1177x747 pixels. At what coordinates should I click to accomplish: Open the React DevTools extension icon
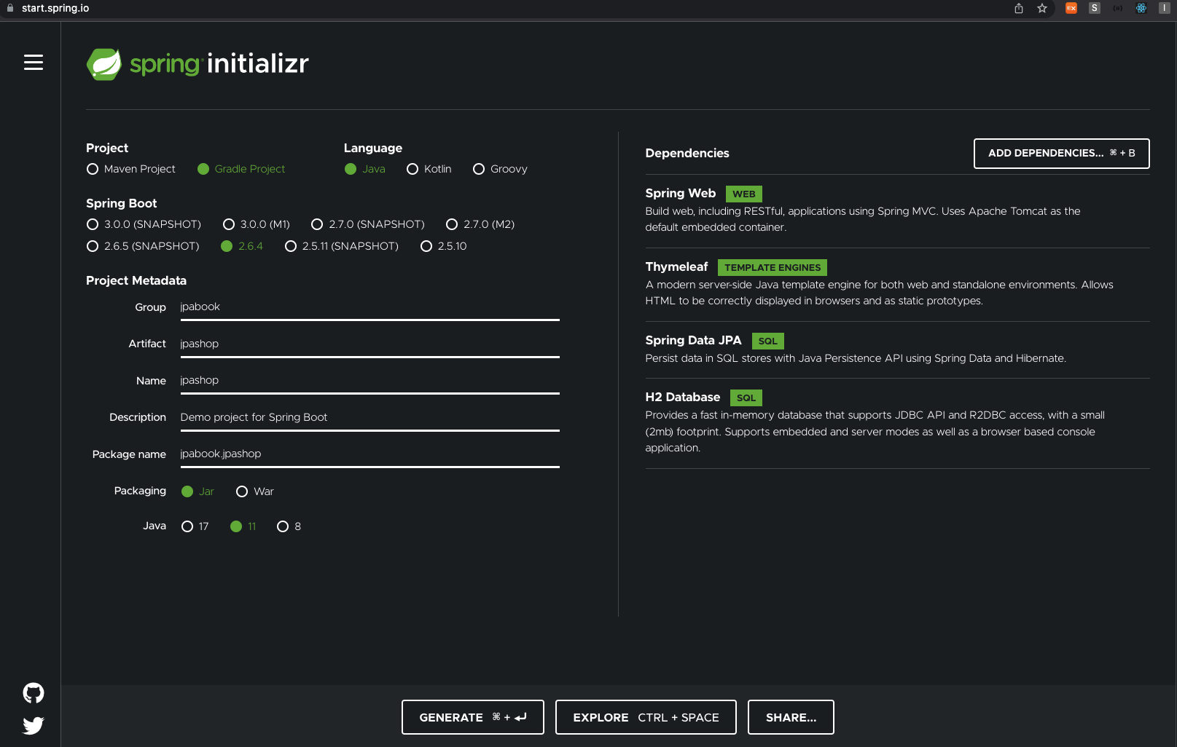pyautogui.click(x=1141, y=8)
